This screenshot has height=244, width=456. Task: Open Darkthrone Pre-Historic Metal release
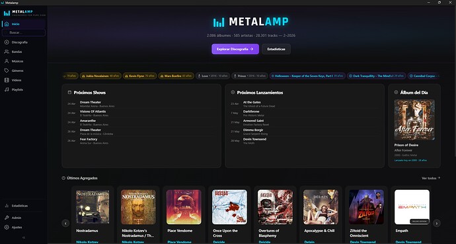pos(305,113)
